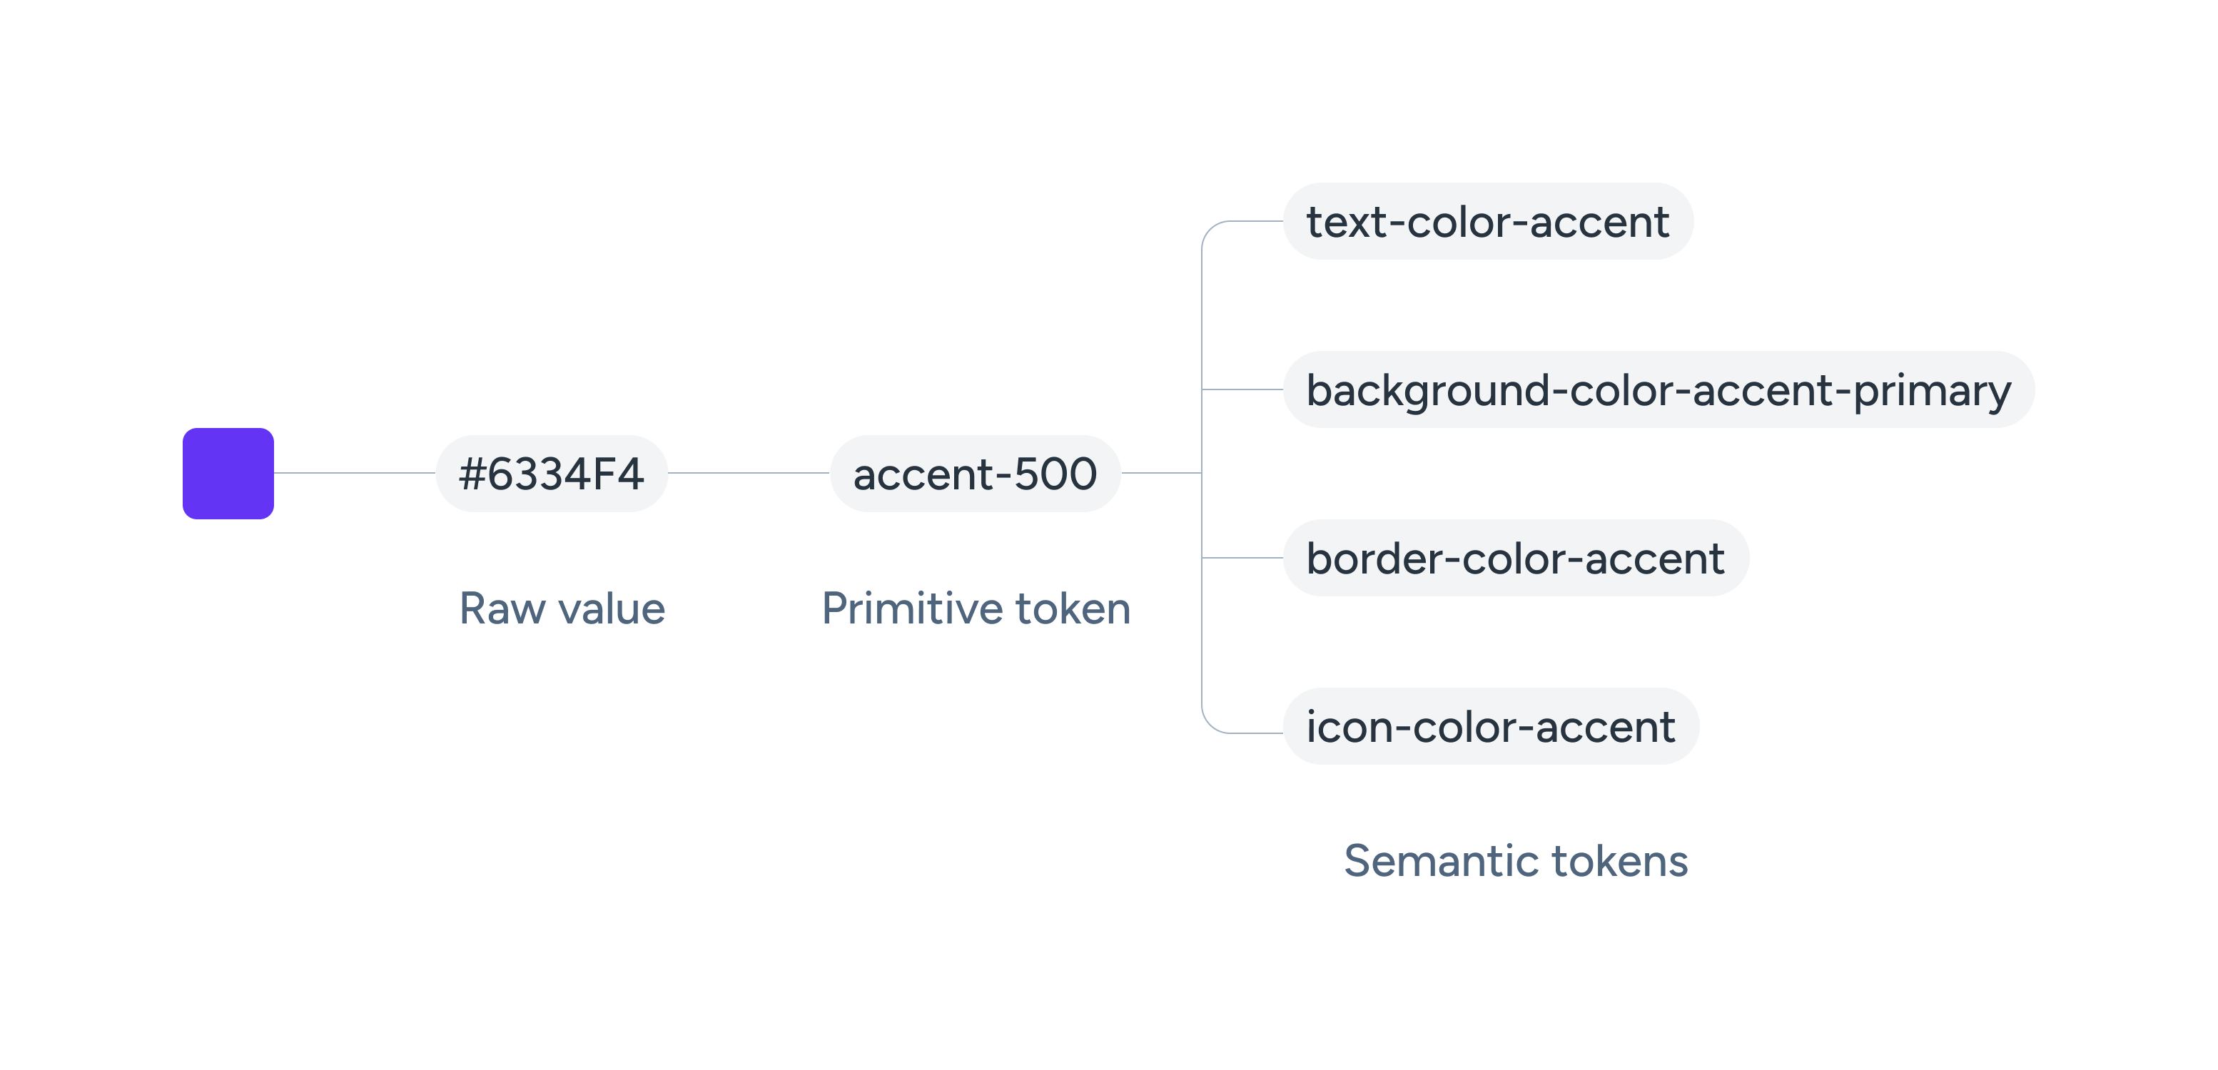Select the #6334F4 raw value pill
2218x1070 pixels.
point(551,474)
